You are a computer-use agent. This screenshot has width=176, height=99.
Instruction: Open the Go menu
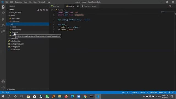point(30,2)
